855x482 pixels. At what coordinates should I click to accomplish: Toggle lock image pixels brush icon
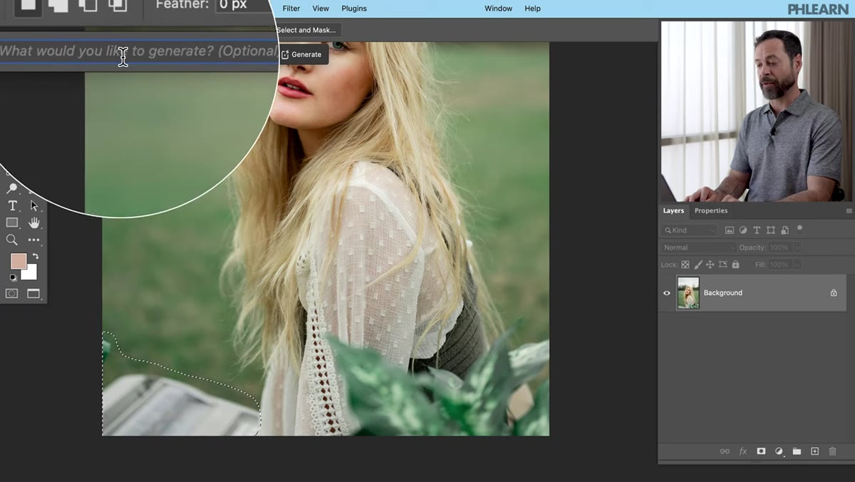(x=698, y=265)
